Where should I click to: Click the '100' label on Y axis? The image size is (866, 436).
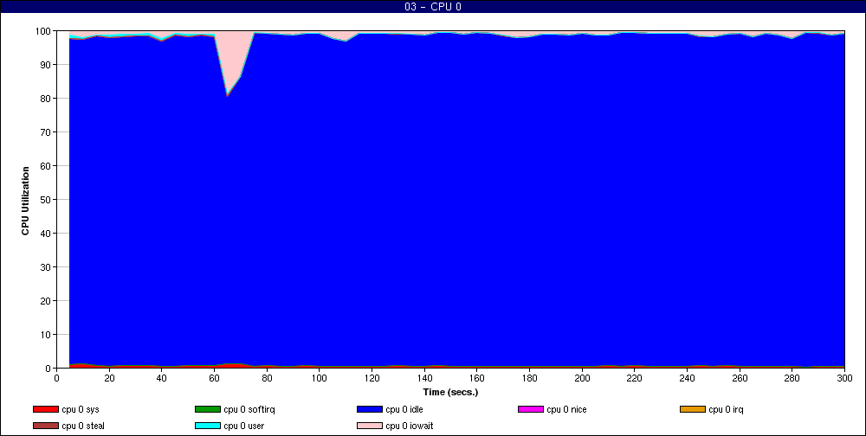[43, 31]
